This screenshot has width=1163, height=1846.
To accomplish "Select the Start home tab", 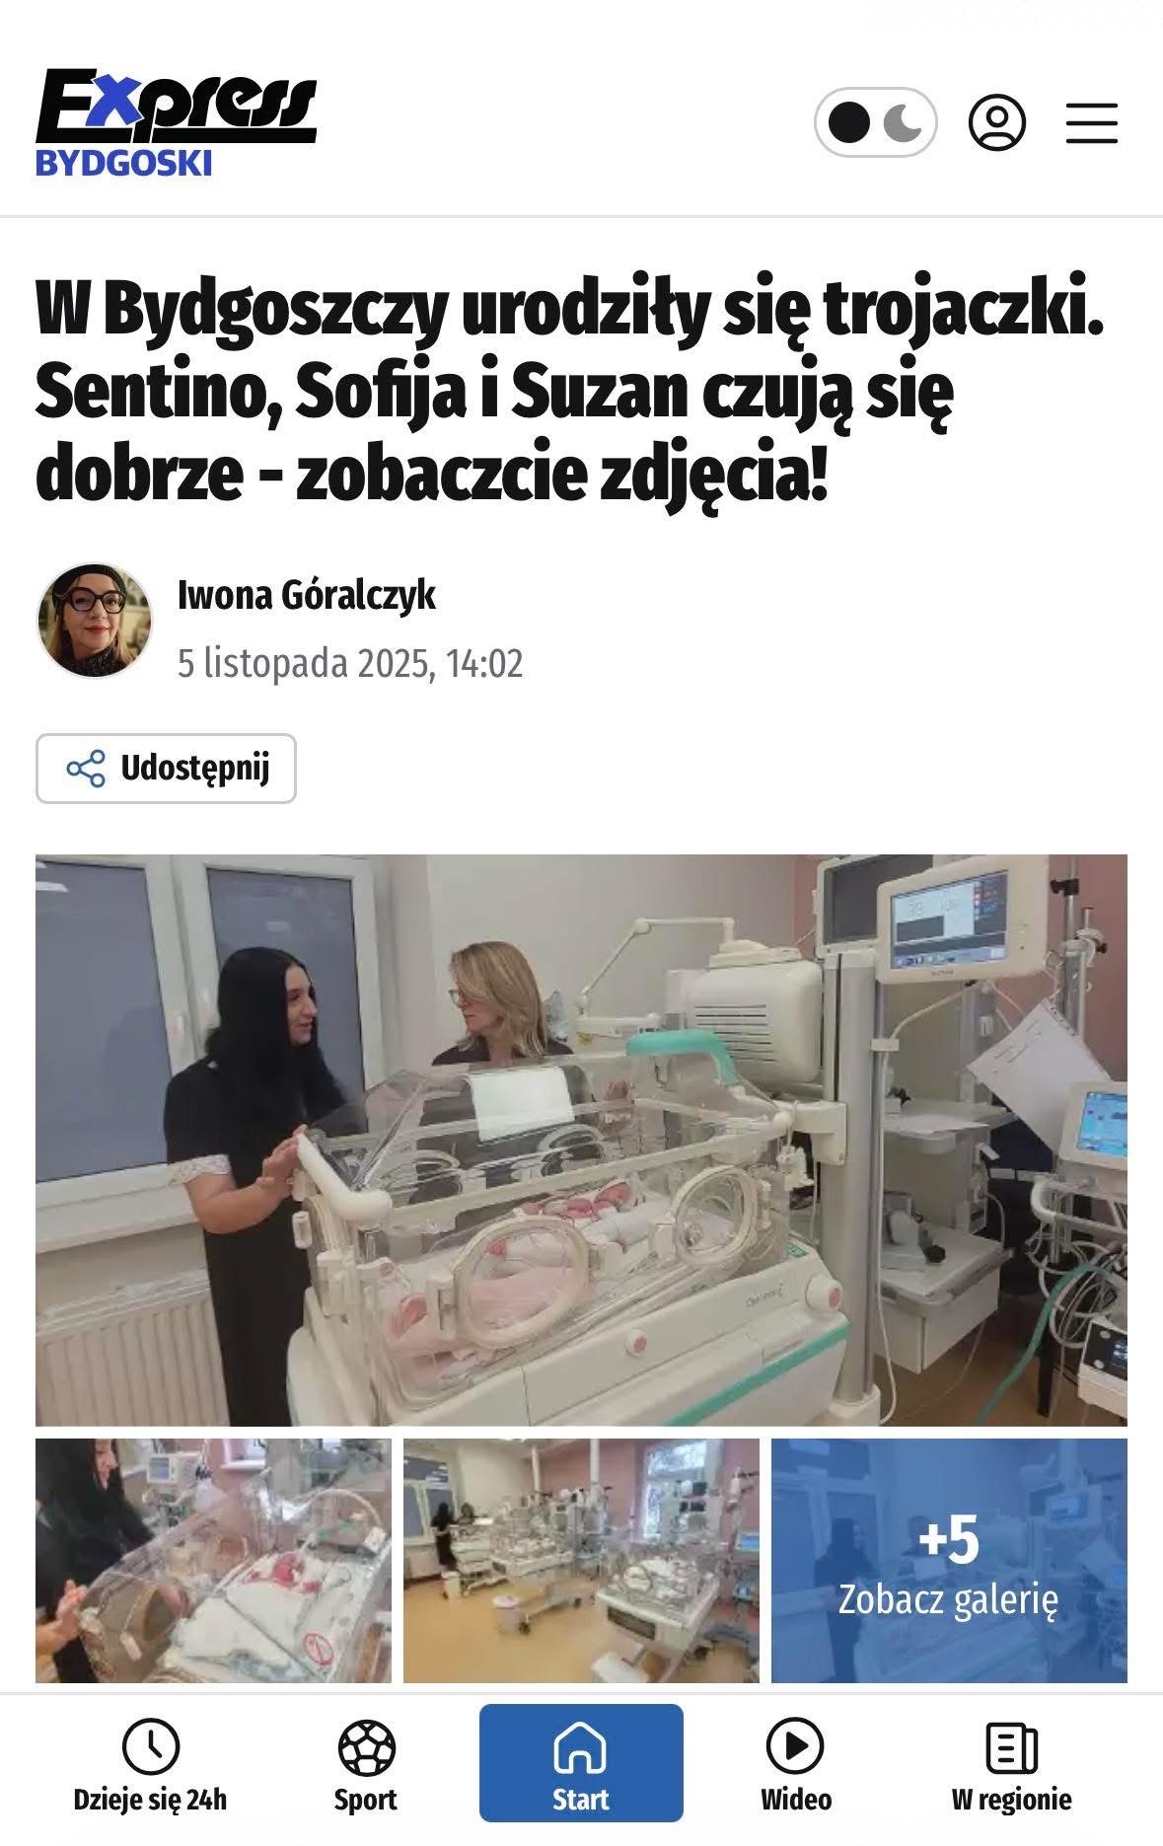I will [581, 1769].
